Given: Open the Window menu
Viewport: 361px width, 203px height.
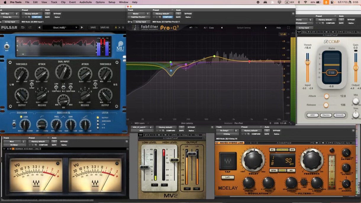Looking at the screenshot, I should tap(123, 2).
